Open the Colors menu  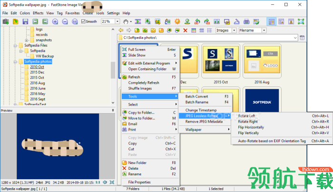pyautogui.click(x=25, y=13)
